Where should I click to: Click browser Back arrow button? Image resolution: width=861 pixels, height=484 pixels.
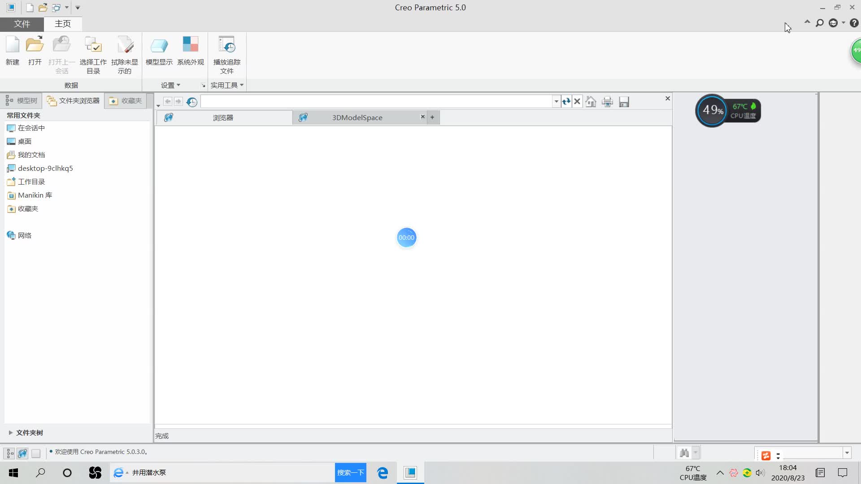pos(168,102)
